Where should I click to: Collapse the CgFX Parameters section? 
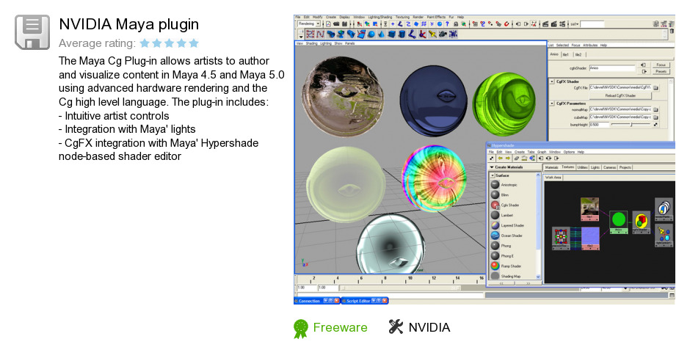pos(552,103)
